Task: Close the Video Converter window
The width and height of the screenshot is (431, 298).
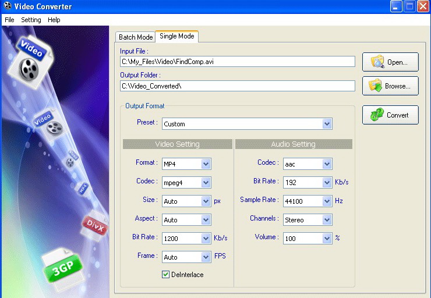Action: tap(423, 6)
